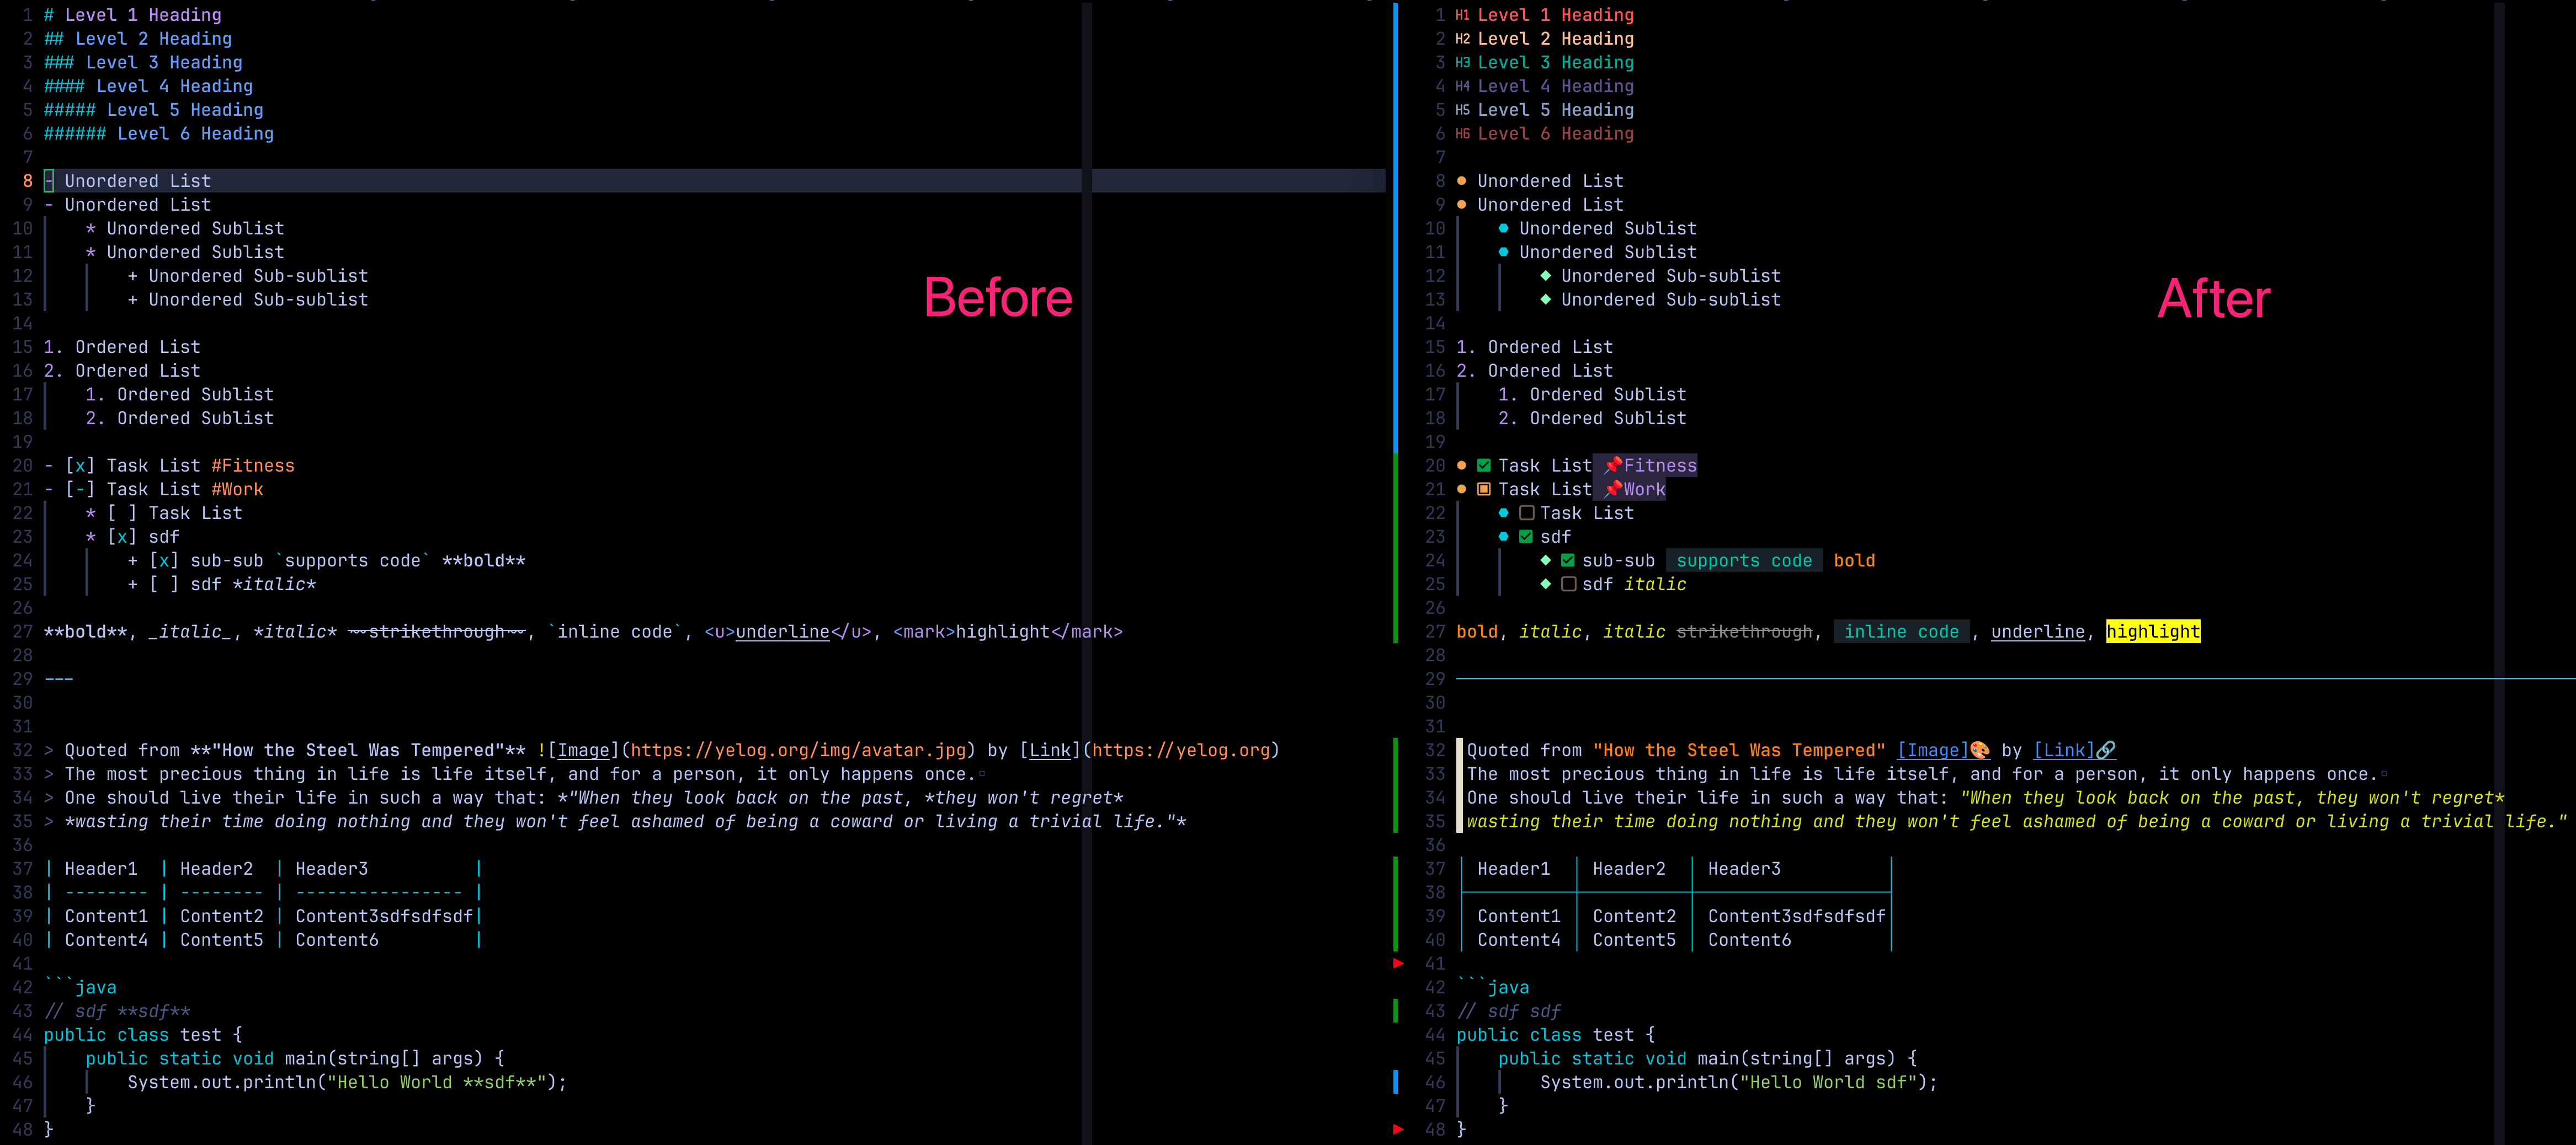Click the H1 icon before Level 1 Heading

pos(1462,15)
